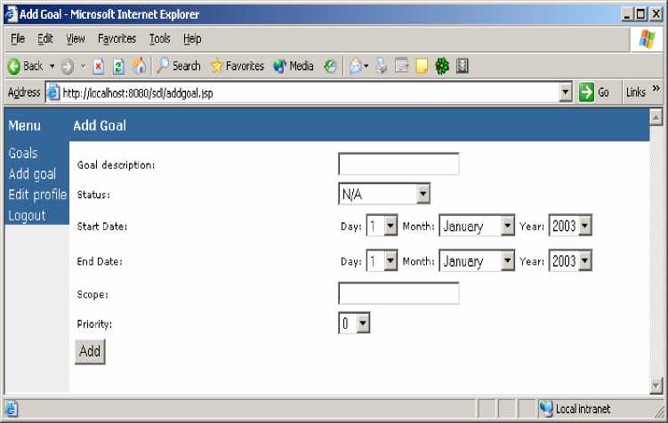The height and width of the screenshot is (423, 668).
Task: Click the Goal description text field
Action: 398,164
